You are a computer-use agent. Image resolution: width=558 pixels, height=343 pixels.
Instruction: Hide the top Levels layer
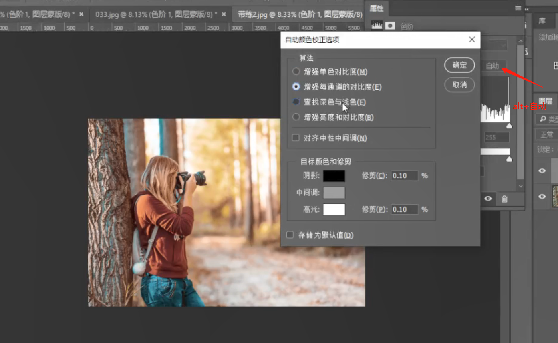click(542, 171)
